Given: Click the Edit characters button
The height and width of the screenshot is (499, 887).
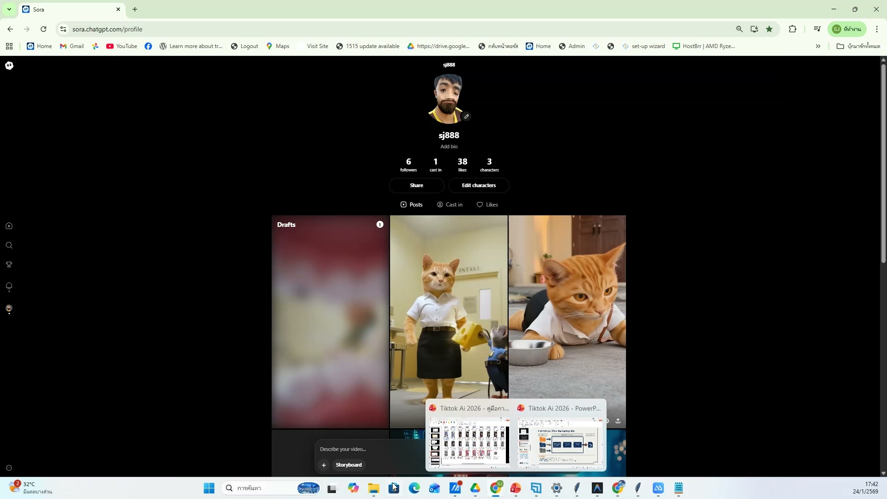Looking at the screenshot, I should tap(479, 185).
